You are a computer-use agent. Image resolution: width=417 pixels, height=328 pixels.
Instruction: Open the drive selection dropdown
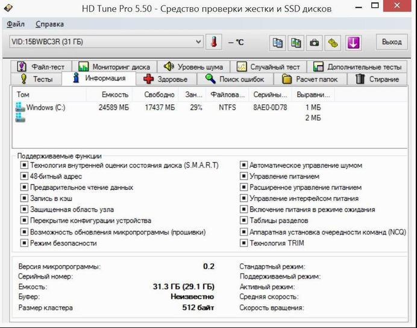pyautogui.click(x=198, y=42)
